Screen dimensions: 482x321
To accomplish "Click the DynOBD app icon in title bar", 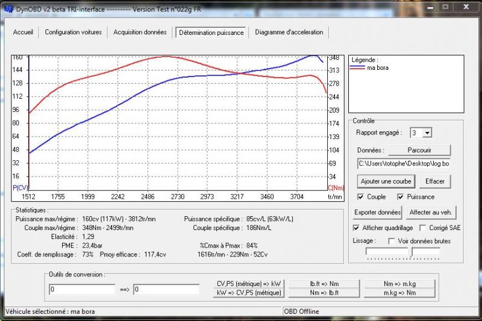I will click(x=8, y=9).
